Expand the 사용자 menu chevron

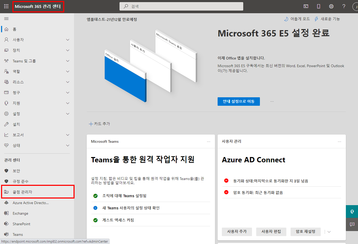coord(68,40)
